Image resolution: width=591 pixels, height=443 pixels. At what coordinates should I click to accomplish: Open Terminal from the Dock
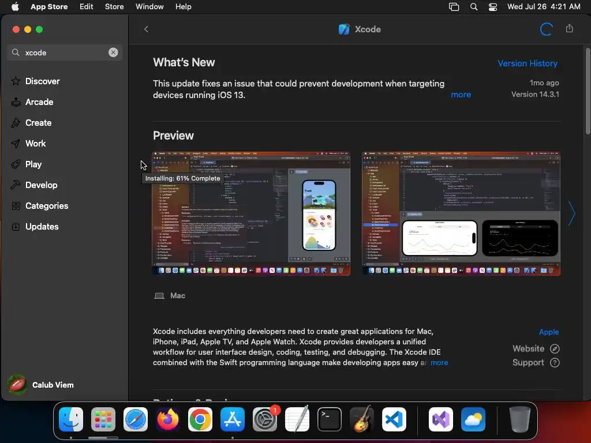330,419
